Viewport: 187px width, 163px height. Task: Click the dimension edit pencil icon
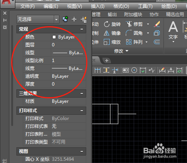click(x=162, y=70)
